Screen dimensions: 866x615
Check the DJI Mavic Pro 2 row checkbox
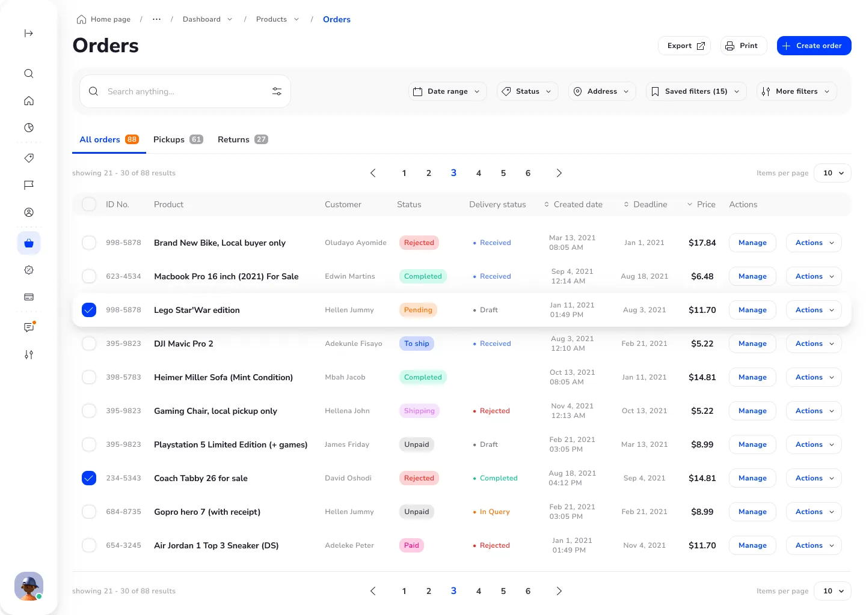[89, 344]
